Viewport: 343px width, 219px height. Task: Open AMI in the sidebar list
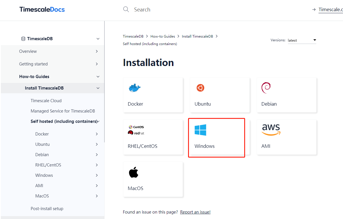[x=39, y=186]
